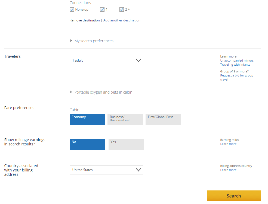Screen dimensions: 268x204
Task: Select the Economy cabin option
Action: (x=87, y=120)
